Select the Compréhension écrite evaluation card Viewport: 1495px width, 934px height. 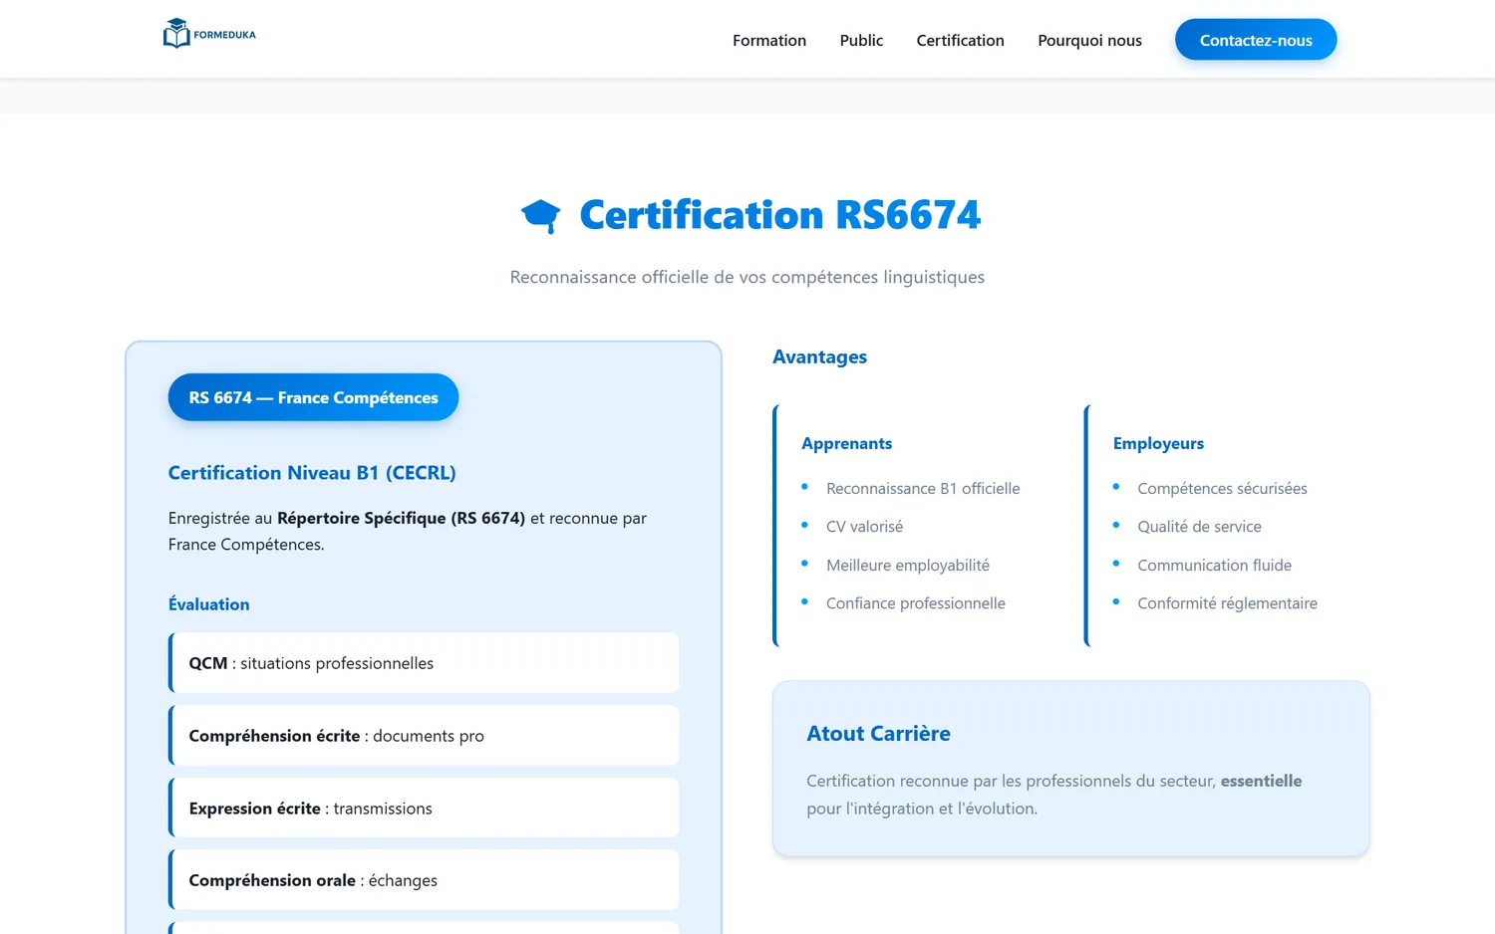coord(424,736)
